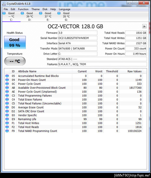The image size is (151, 178).
Task: Click status orb for Power Cycle Count row 0C
Action: 7,84
